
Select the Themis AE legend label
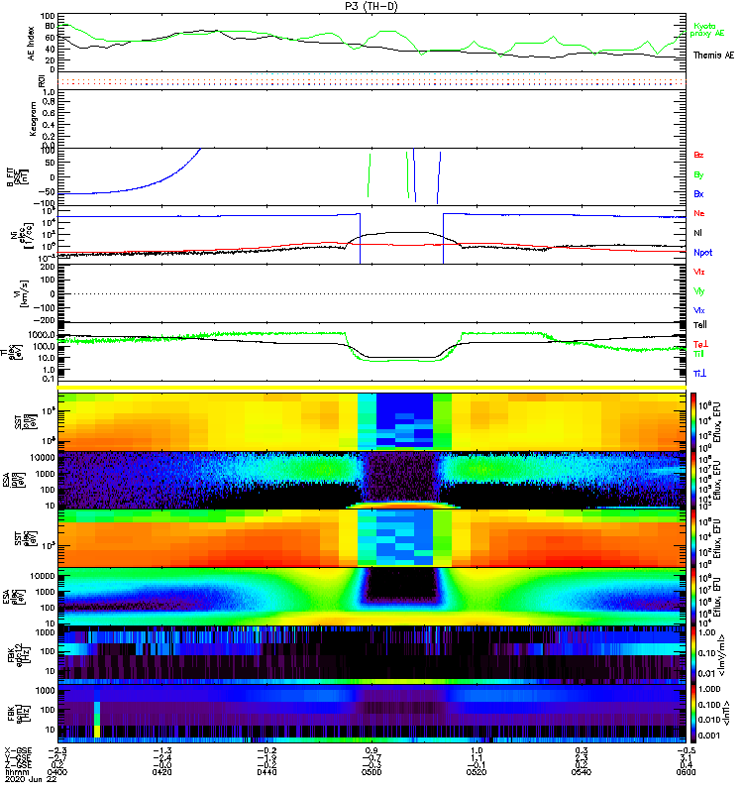coord(713,56)
